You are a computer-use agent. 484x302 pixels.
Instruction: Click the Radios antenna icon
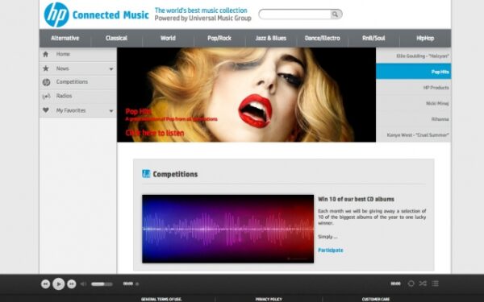(46, 97)
